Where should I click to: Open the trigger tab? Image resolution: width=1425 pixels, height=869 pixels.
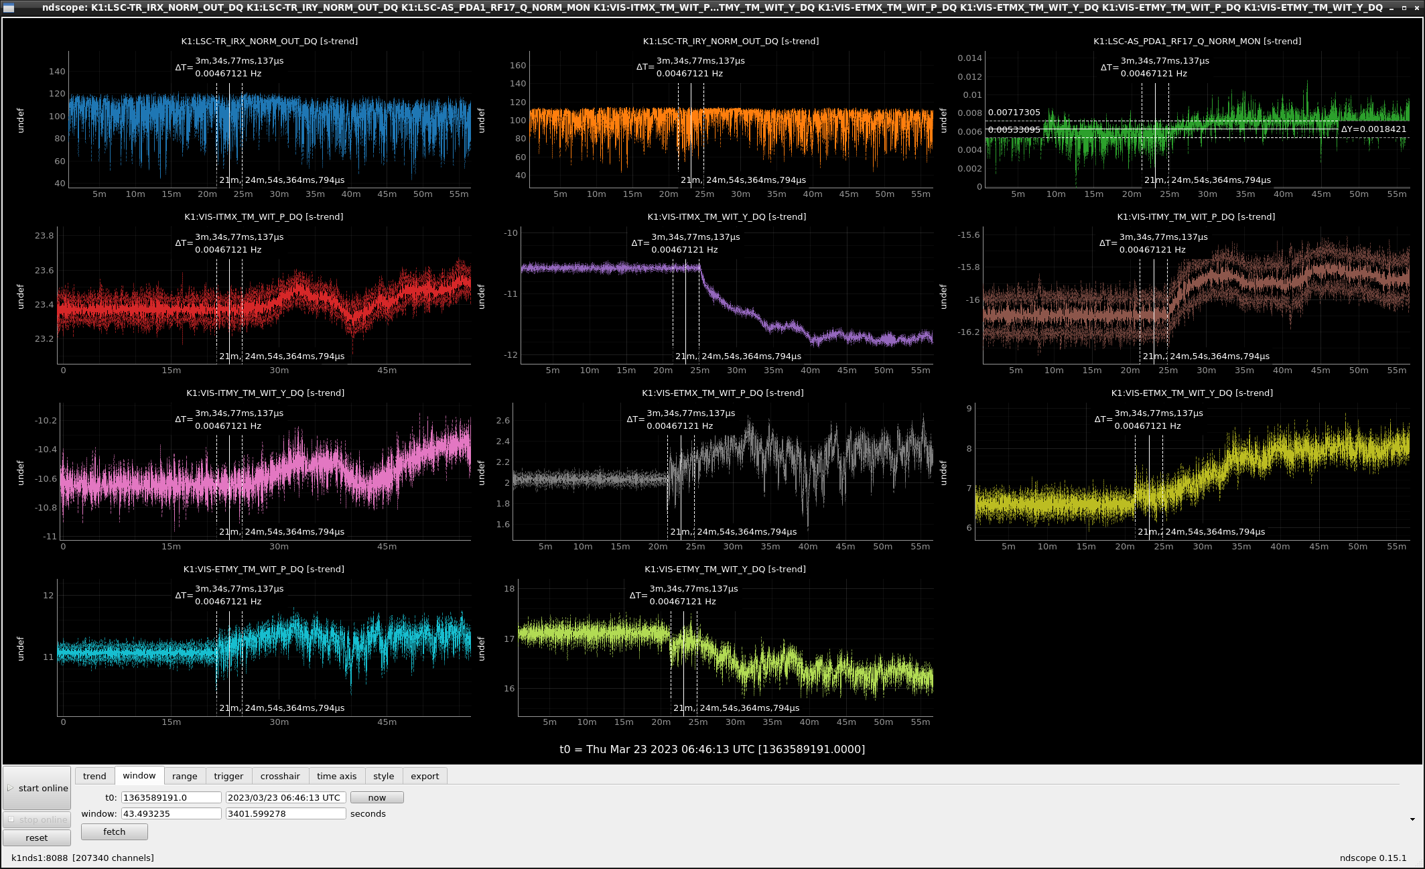coord(228,776)
